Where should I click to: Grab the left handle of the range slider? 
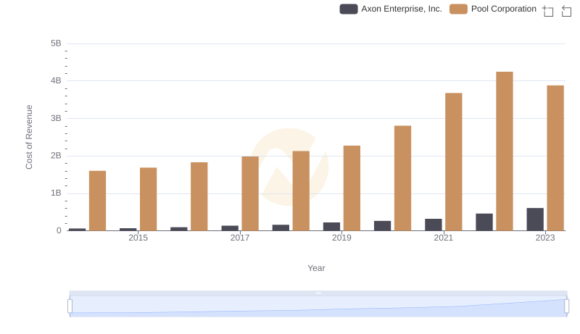(x=70, y=306)
